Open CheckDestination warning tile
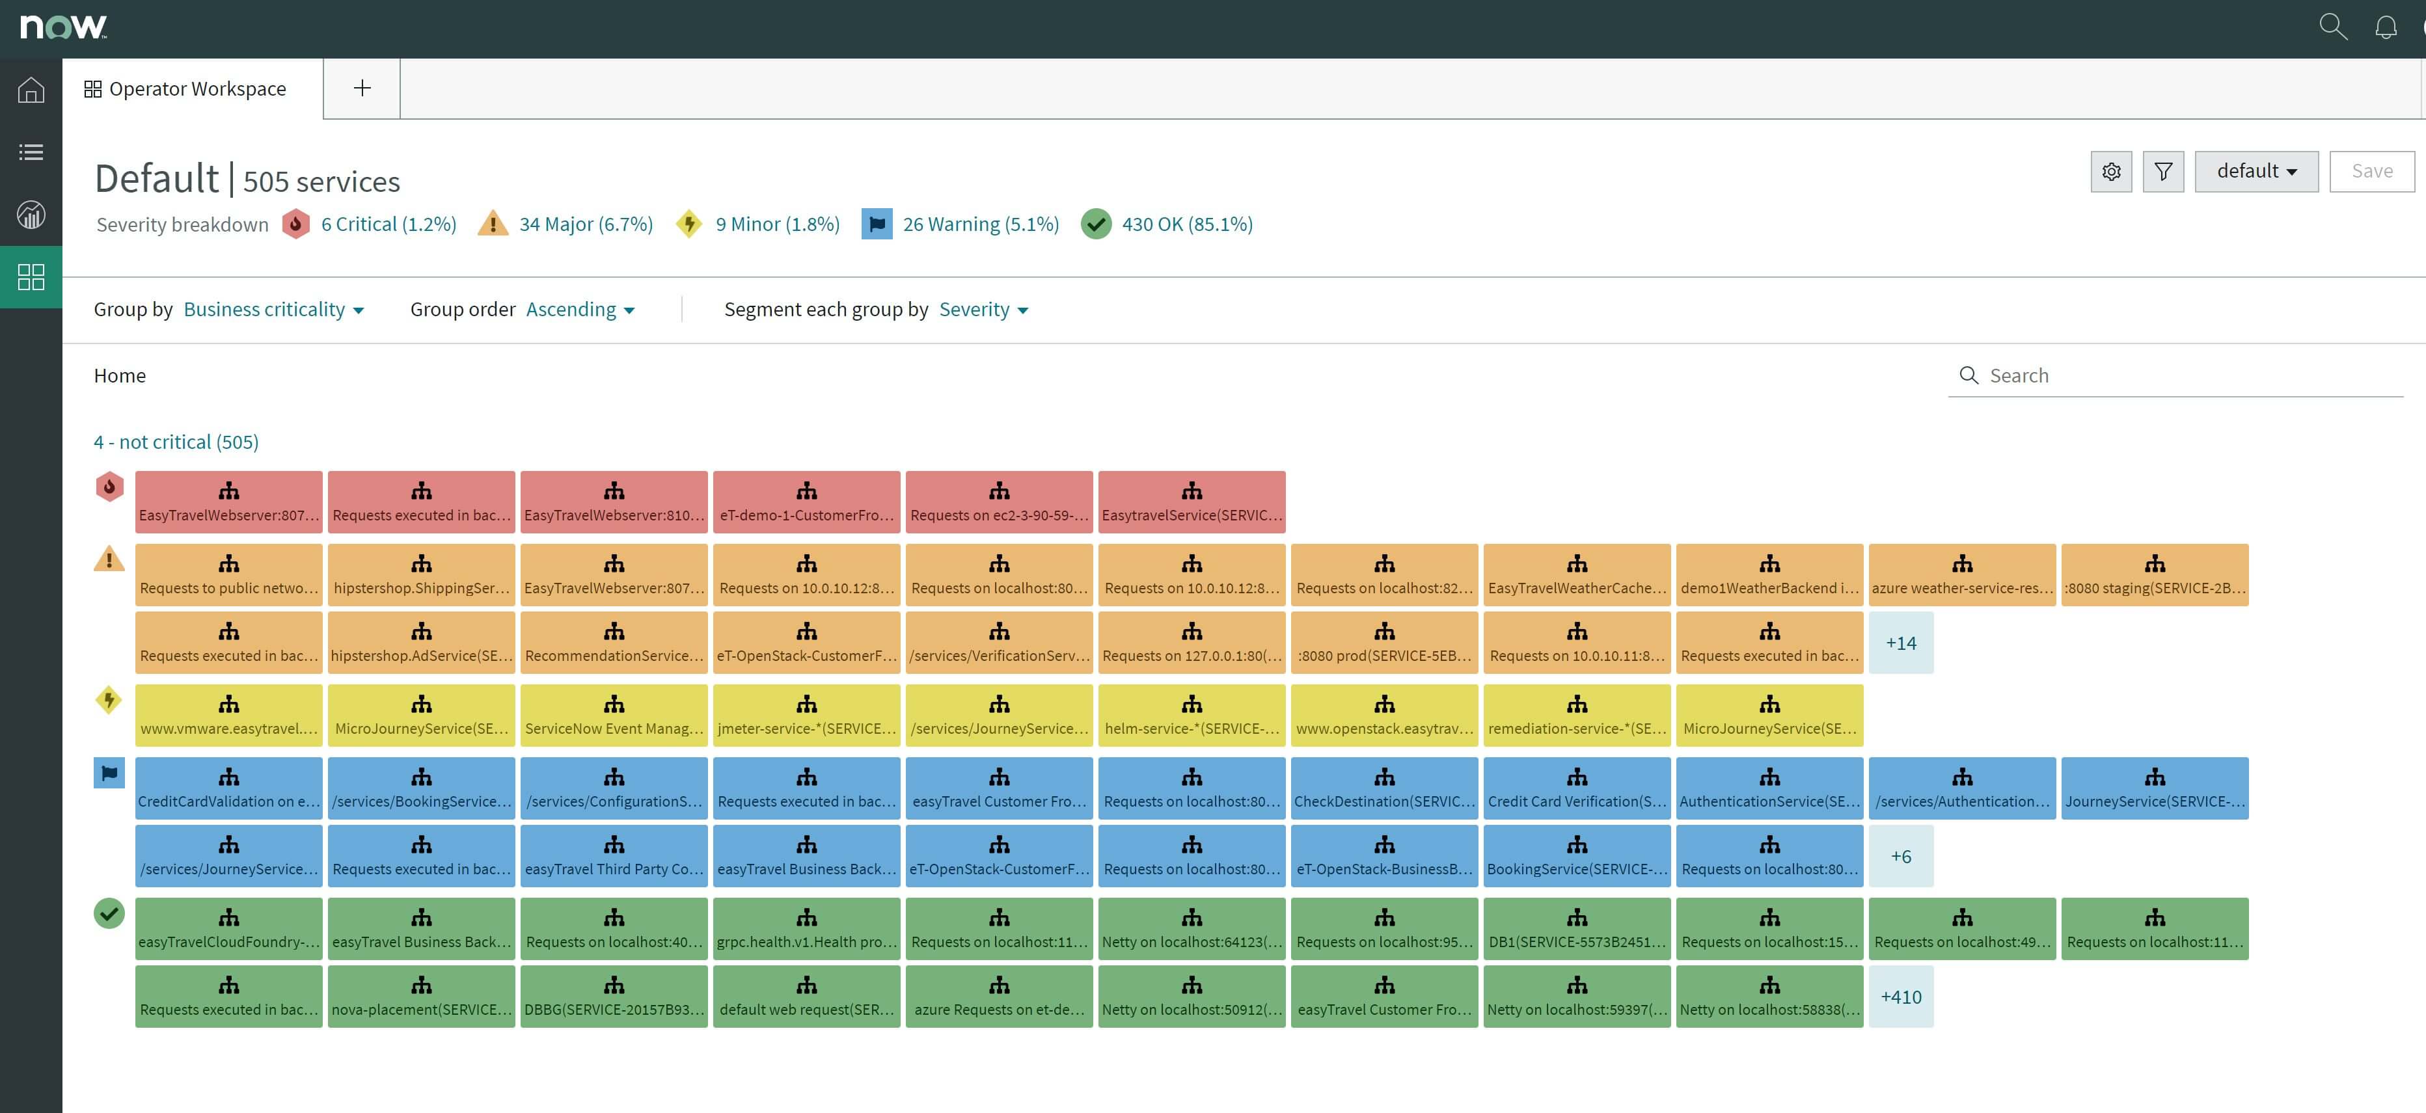The height and width of the screenshot is (1113, 2426). (1384, 788)
